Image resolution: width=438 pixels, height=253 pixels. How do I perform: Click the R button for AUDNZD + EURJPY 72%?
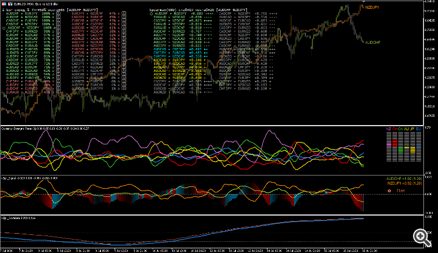58,64
